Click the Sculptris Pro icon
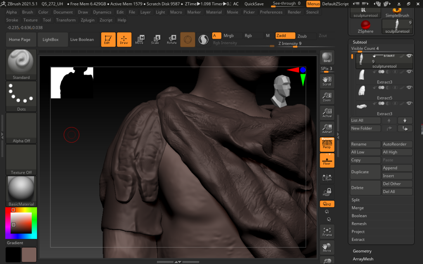Viewport: 423px width, 264px height. click(x=203, y=40)
